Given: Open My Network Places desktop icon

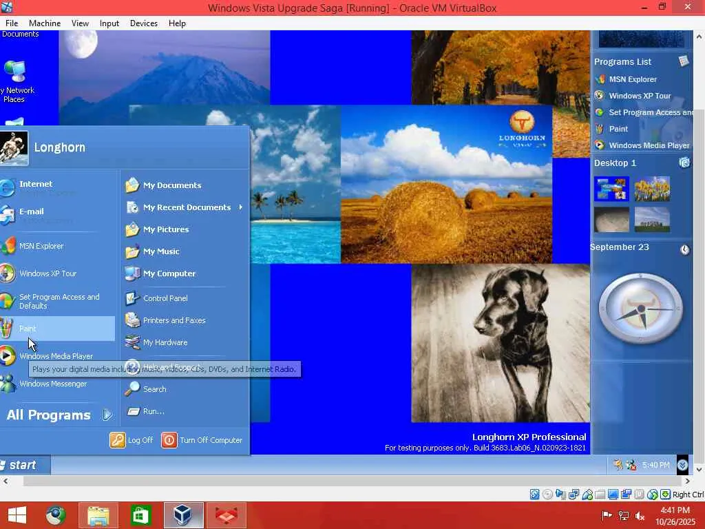Looking at the screenshot, I should tap(16, 81).
